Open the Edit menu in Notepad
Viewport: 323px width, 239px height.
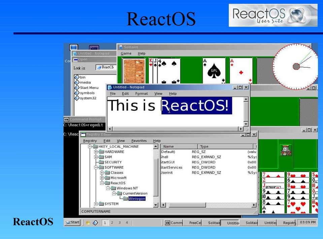click(125, 94)
